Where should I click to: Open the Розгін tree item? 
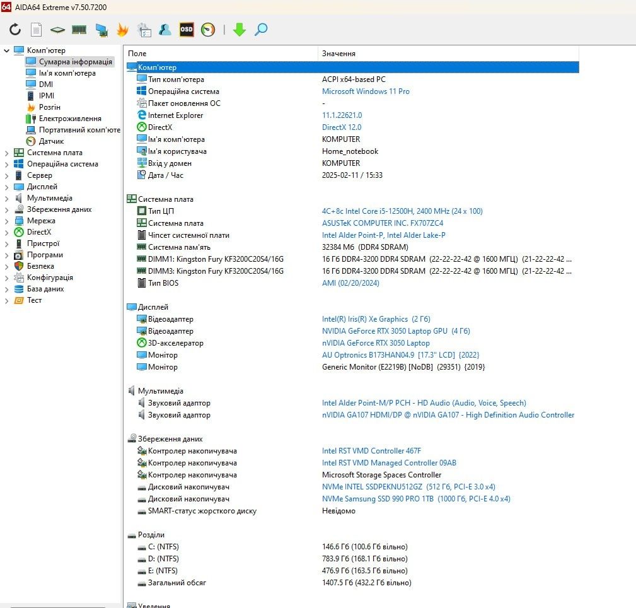50,107
